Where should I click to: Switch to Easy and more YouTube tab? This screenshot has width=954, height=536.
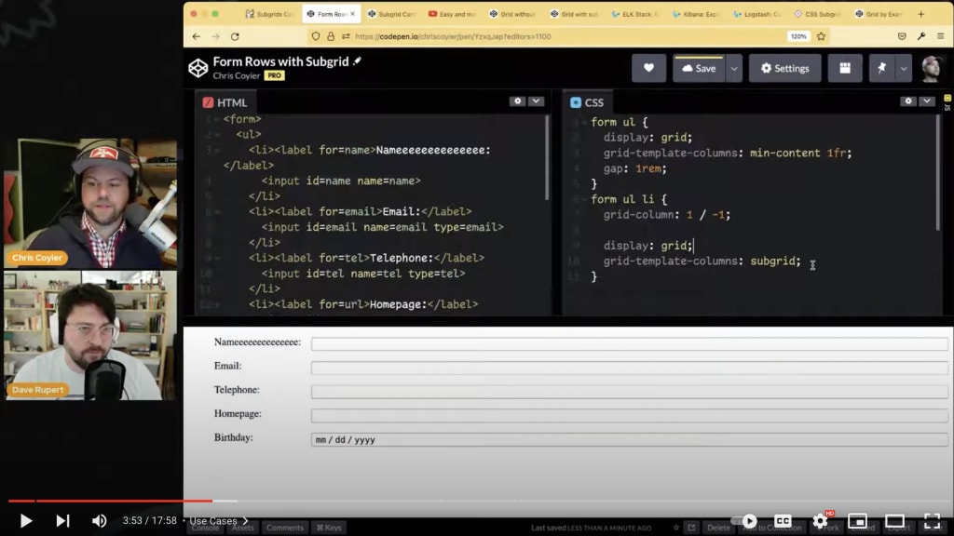pyautogui.click(x=452, y=13)
